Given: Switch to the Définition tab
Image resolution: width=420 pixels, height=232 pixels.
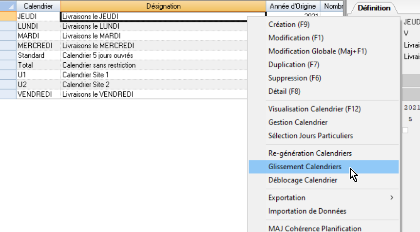Looking at the screenshot, I should [x=374, y=8].
